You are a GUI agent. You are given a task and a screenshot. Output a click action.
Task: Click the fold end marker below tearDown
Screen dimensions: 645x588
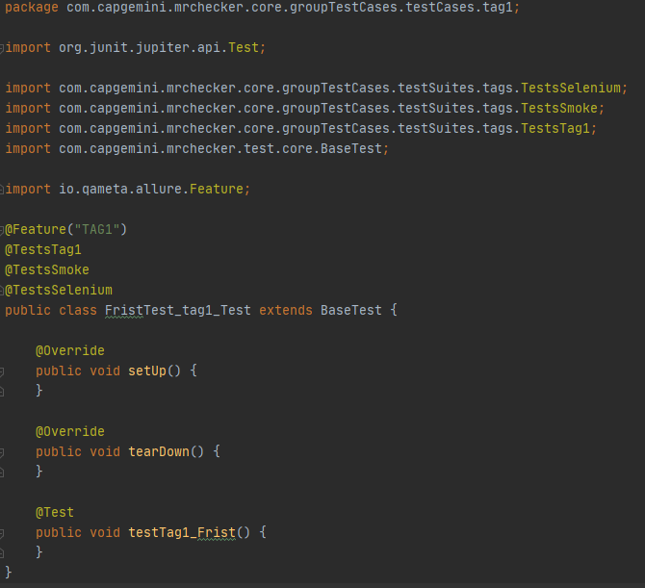(3, 472)
